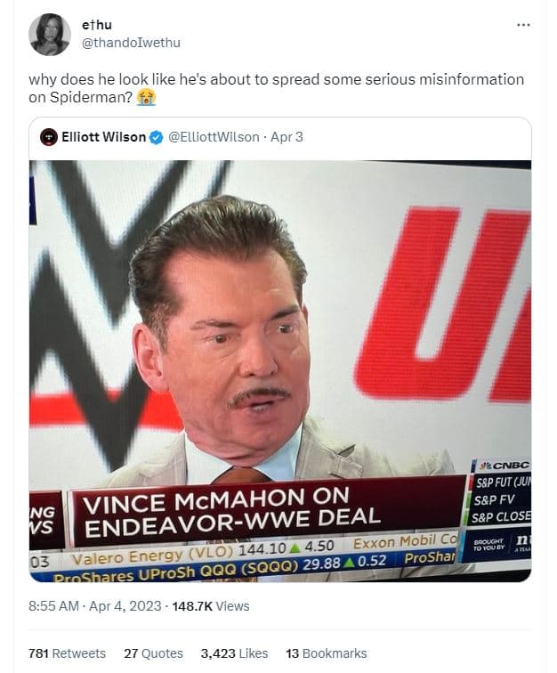Image resolution: width=557 pixels, height=673 pixels.
Task: Open the three-dot more options menu
Action: click(x=522, y=24)
